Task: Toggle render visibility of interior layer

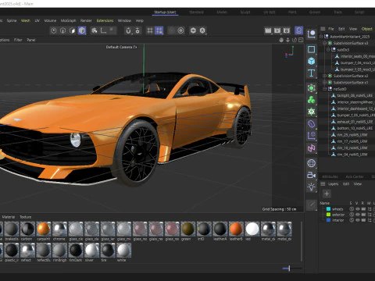Action: point(363,220)
